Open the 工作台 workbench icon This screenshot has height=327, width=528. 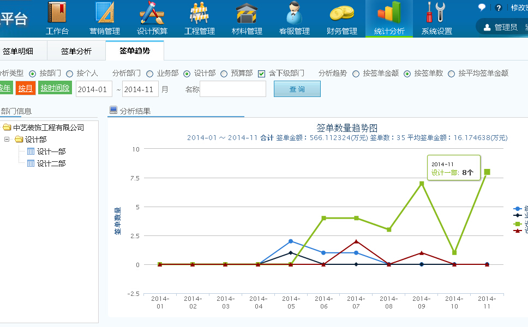point(57,14)
